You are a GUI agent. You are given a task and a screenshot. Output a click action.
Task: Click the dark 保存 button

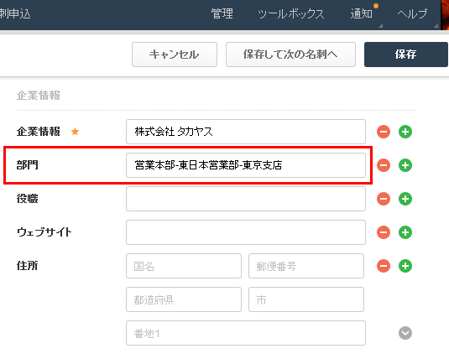pyautogui.click(x=405, y=55)
